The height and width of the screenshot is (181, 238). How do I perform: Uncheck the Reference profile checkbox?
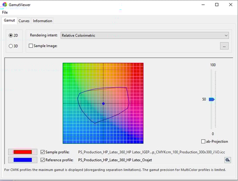tap(43, 160)
